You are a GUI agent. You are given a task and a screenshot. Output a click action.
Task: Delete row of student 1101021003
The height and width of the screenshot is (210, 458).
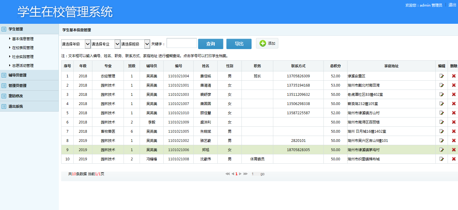[x=454, y=95]
